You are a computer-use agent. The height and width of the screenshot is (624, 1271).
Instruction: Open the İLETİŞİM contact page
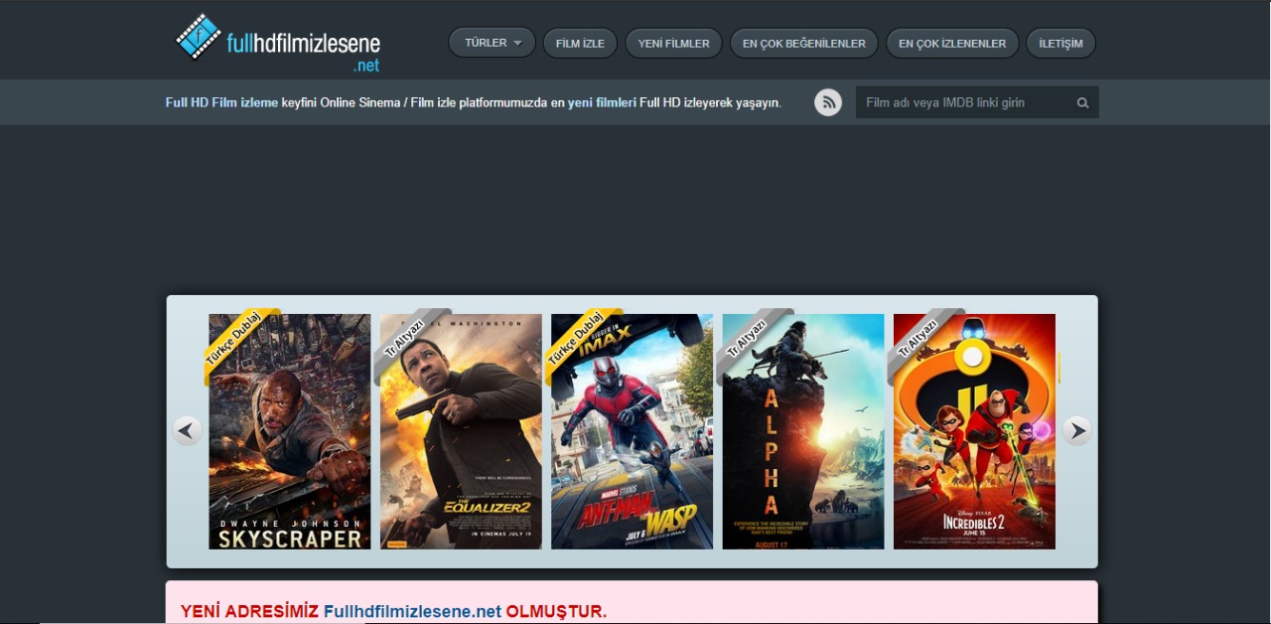coord(1060,44)
